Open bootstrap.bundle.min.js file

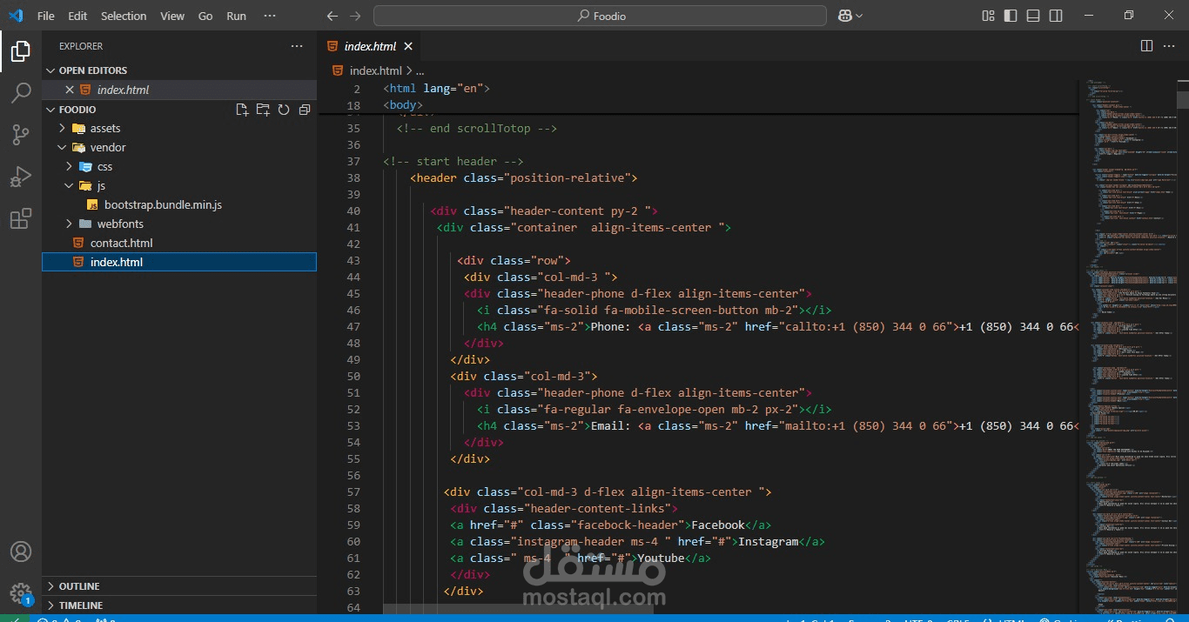[x=163, y=204]
